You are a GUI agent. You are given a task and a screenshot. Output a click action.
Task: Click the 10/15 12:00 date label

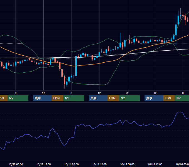tap(155, 164)
